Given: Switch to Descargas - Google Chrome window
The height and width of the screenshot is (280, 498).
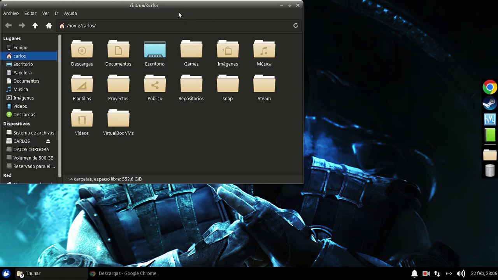Looking at the screenshot, I should [x=123, y=273].
